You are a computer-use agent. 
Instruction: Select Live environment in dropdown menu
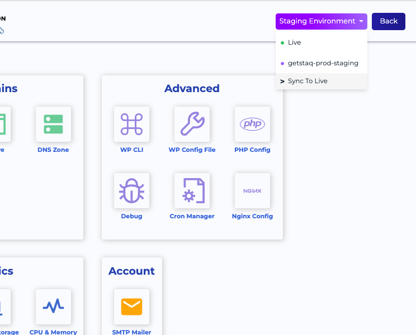[x=322, y=42]
